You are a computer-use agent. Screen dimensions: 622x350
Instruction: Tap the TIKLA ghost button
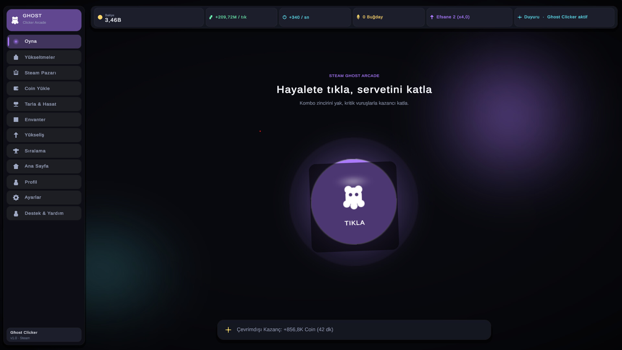[354, 202]
